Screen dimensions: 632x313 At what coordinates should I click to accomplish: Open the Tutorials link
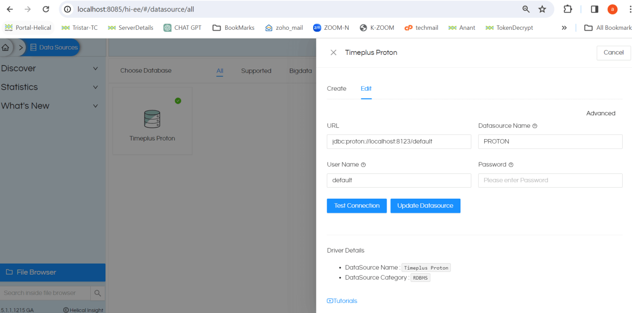coord(342,301)
